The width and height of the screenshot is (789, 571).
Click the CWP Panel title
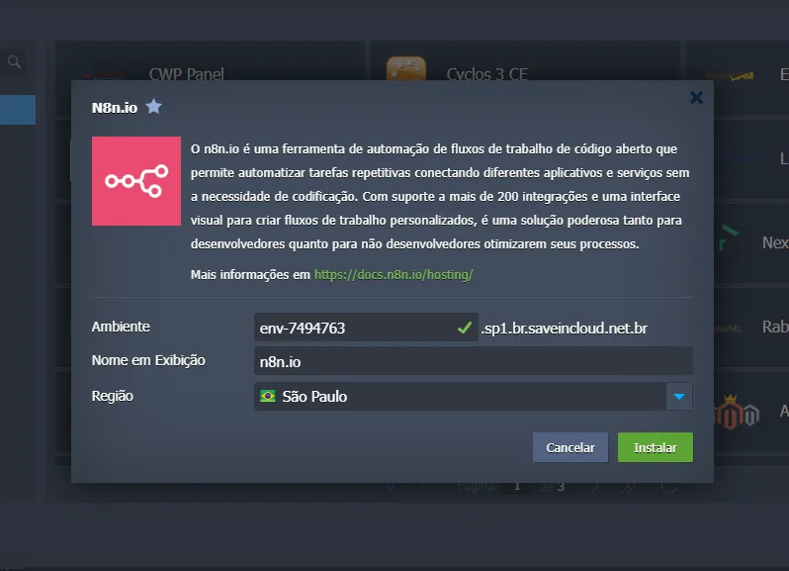coord(186,74)
